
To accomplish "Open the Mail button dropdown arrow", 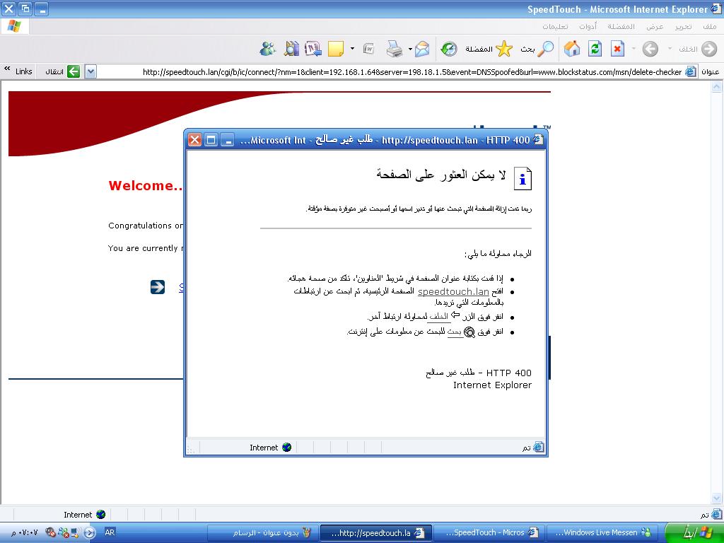I will 410,49.
